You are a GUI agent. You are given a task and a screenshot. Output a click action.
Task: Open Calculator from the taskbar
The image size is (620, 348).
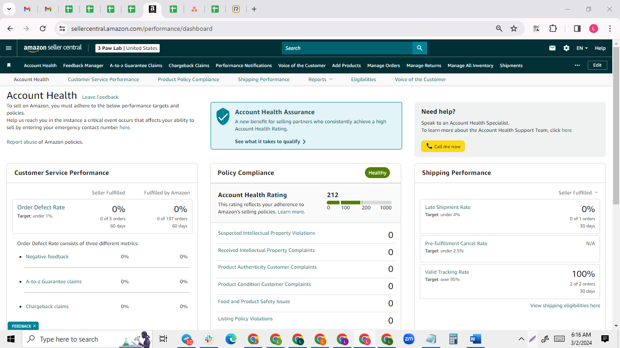tap(453, 339)
